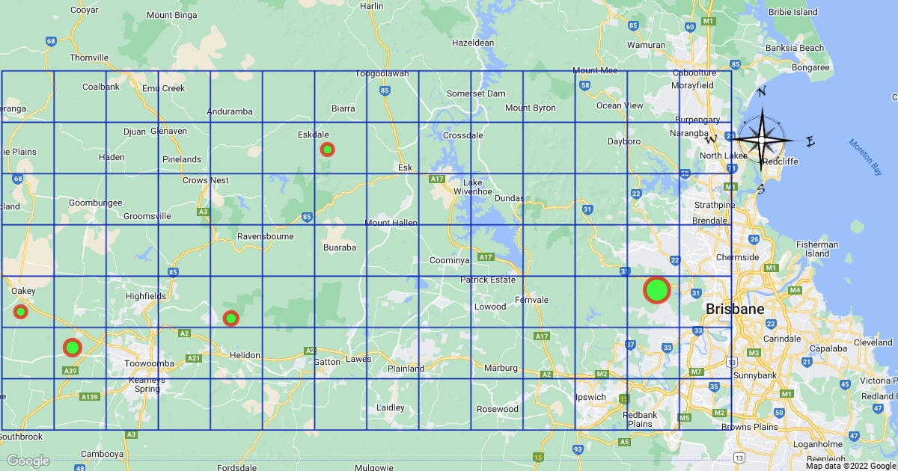Click the green marker above the A39 shield

tap(72, 347)
